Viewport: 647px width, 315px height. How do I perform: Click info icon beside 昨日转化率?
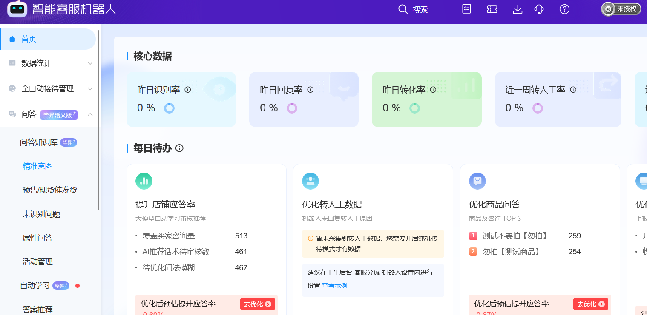coord(433,90)
